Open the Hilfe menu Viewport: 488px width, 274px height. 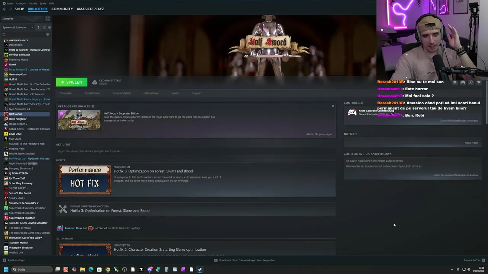pos(51,3)
